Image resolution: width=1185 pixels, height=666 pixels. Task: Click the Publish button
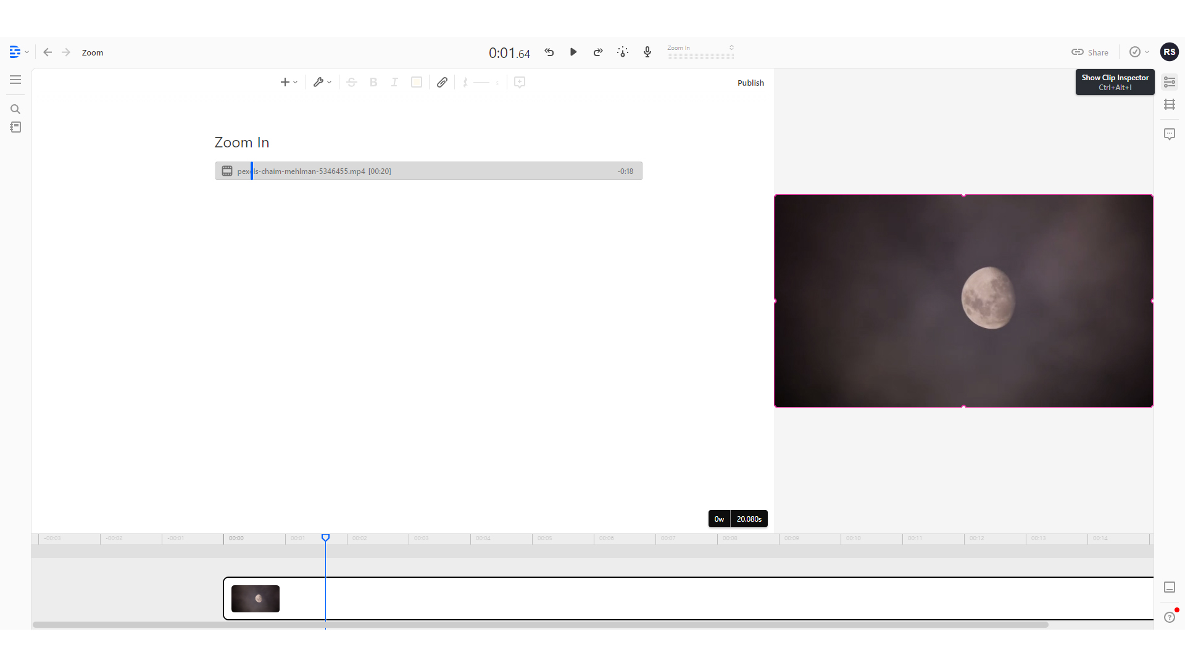click(750, 83)
